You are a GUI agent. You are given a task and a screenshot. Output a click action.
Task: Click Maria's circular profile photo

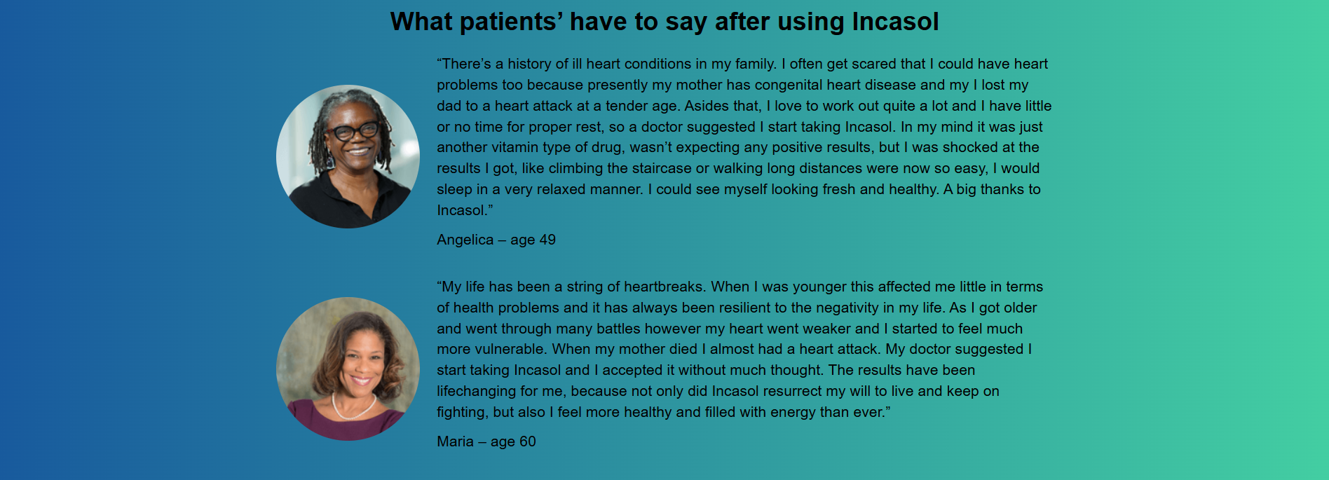(x=348, y=369)
